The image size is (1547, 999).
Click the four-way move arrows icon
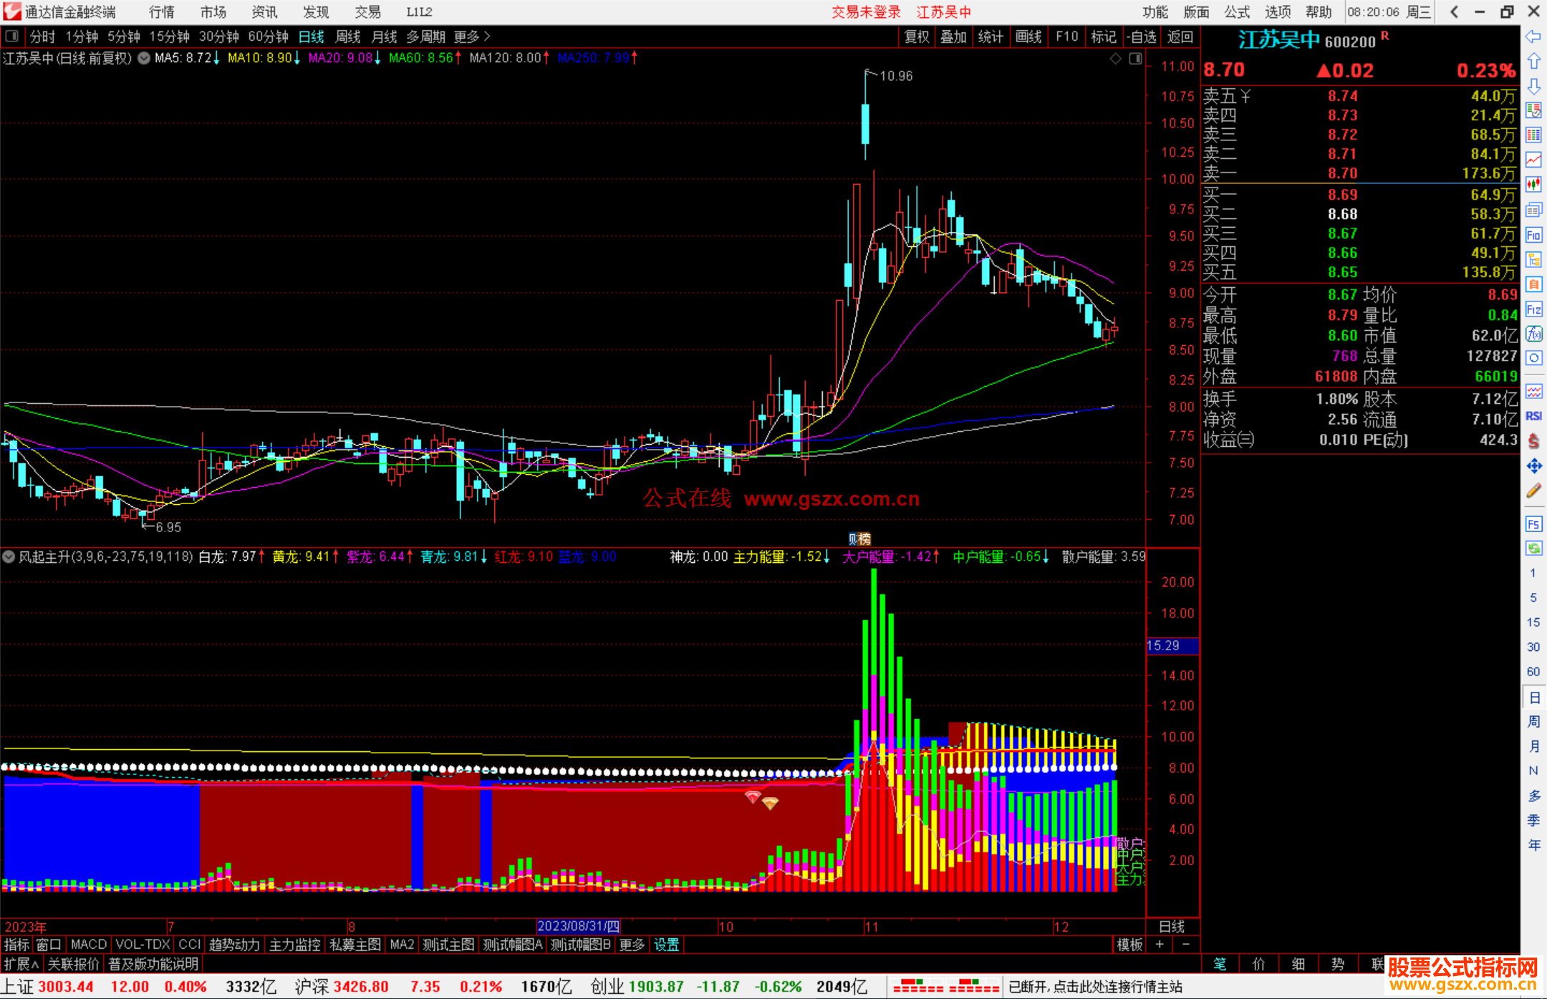click(1533, 466)
